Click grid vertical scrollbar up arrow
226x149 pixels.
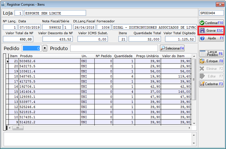pyautogui.click(x=194, y=56)
